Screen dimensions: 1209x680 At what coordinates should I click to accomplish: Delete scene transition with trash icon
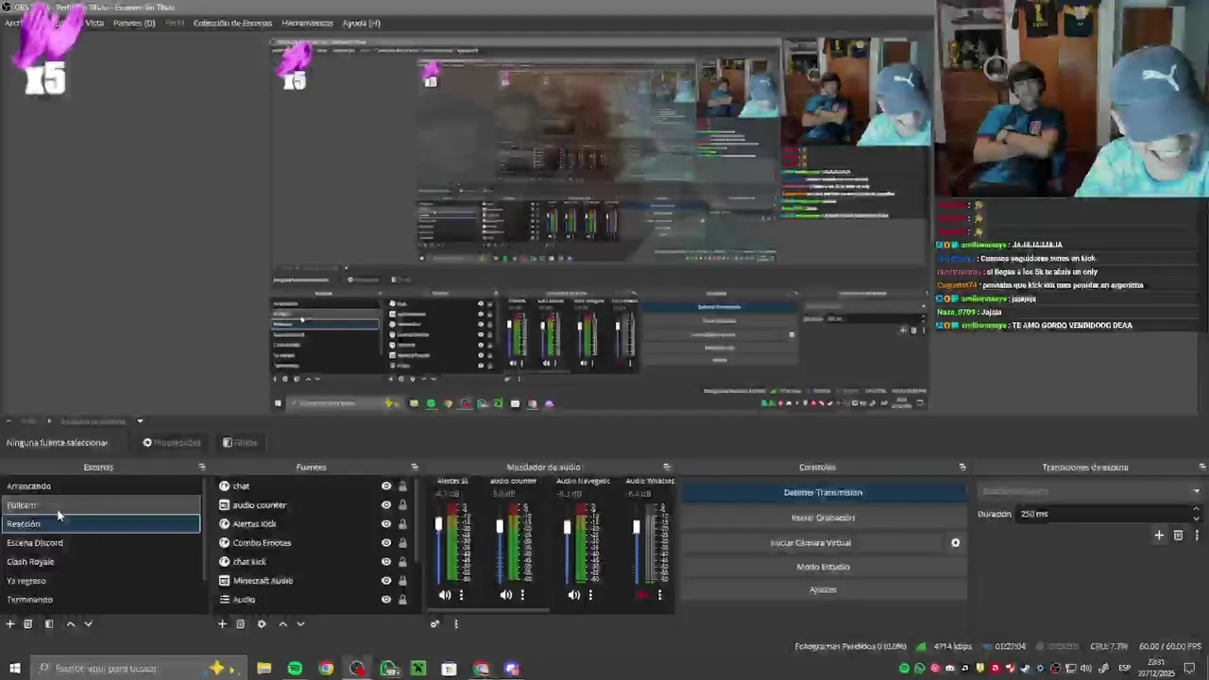pos(1178,535)
